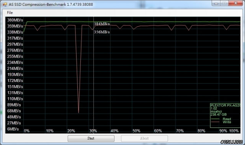Click the 110MB/s axis label
The image size is (245, 145).
tap(15, 99)
